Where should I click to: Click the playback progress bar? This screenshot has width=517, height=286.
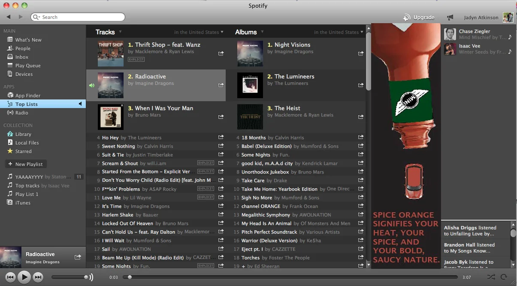(x=291, y=277)
